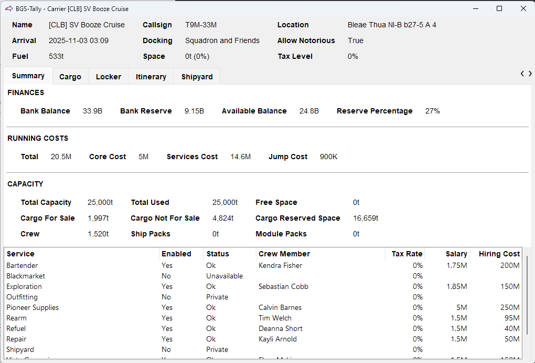Viewport: 535px width, 363px height.
Task: Open the Shipyard tab
Action: coord(196,76)
